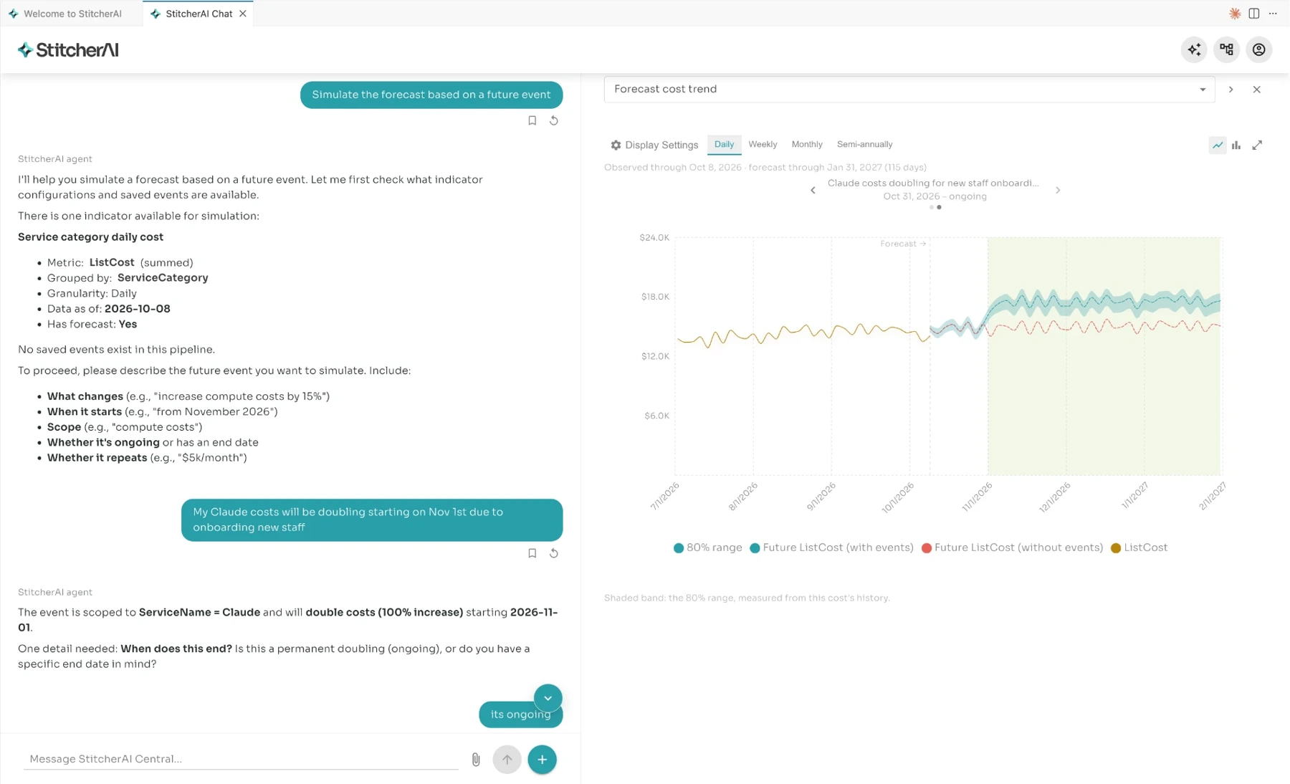The width and height of the screenshot is (1290, 784).
Task: Click the 'its ongoing' message bubble
Action: coord(520,714)
